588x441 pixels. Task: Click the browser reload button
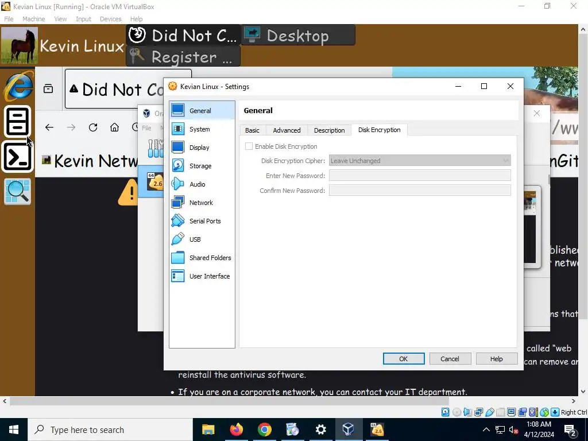[x=93, y=127]
